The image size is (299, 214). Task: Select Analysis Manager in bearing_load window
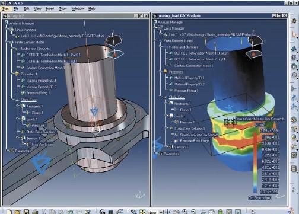click(x=170, y=22)
